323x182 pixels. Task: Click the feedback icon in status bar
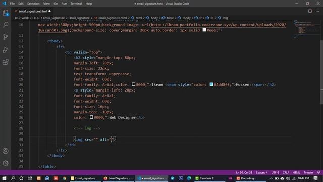click(x=318, y=172)
